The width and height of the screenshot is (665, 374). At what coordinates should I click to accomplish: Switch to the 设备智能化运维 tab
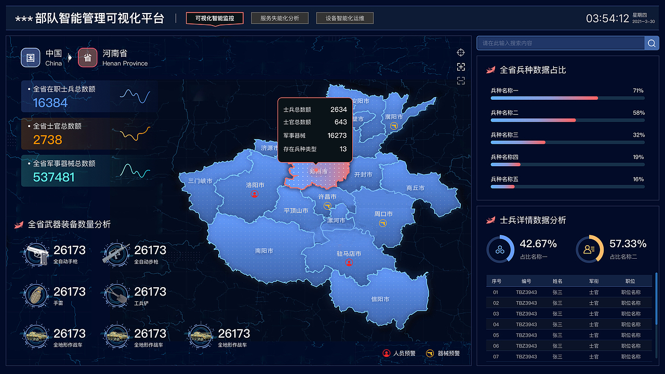pos(345,18)
